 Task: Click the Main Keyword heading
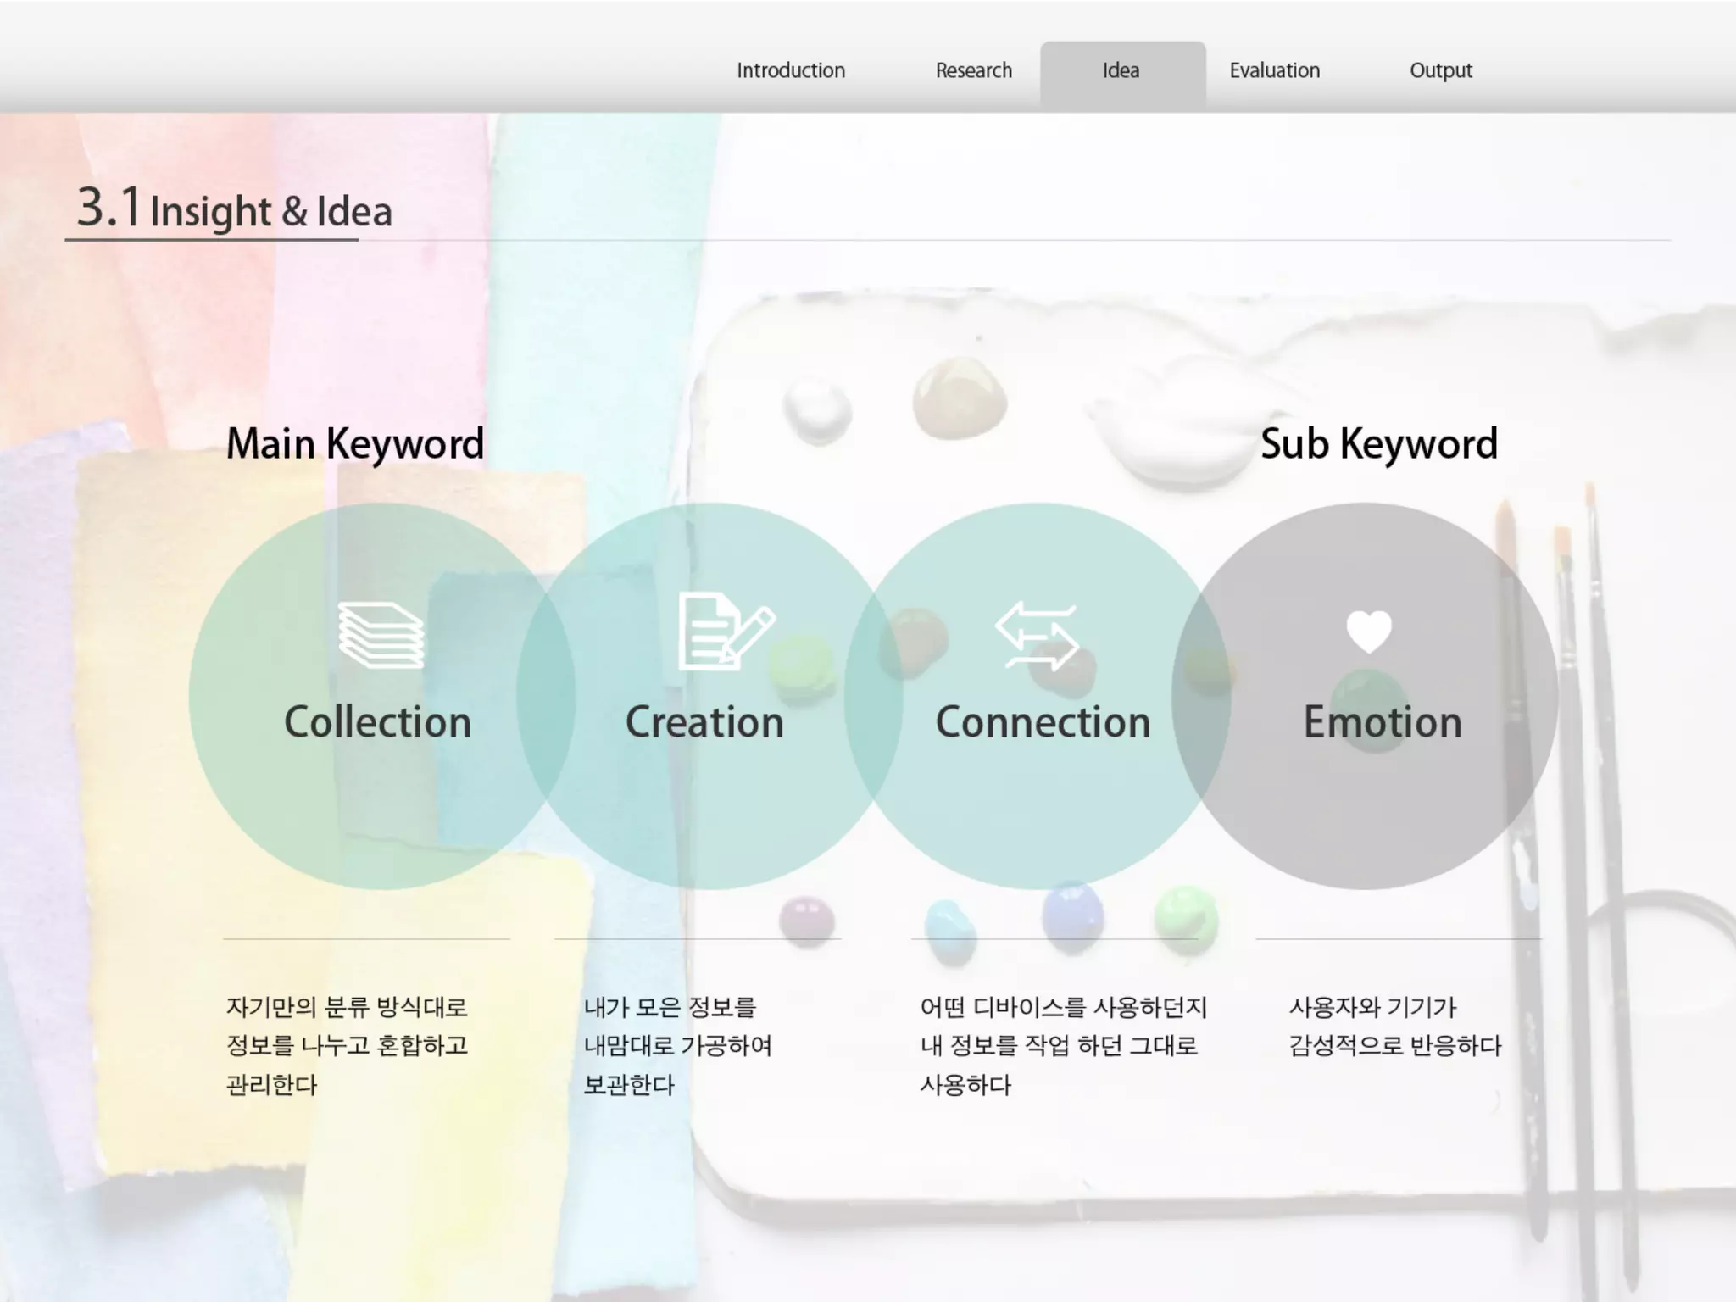pos(355,444)
